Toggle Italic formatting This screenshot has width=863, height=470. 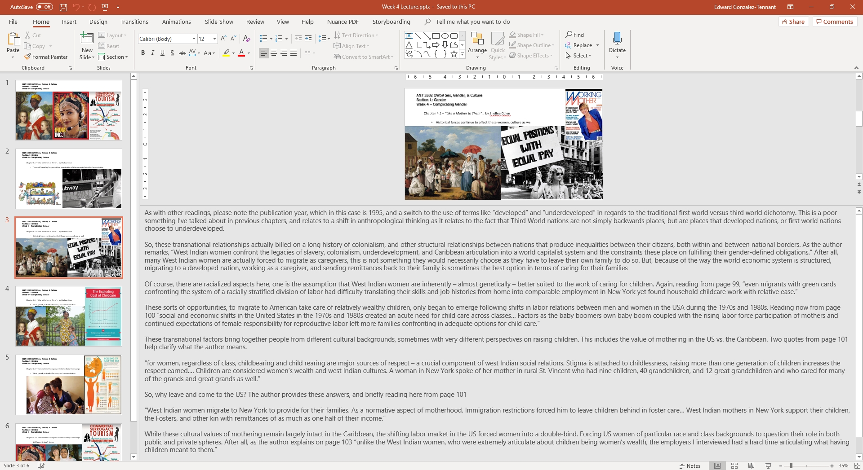pyautogui.click(x=153, y=53)
